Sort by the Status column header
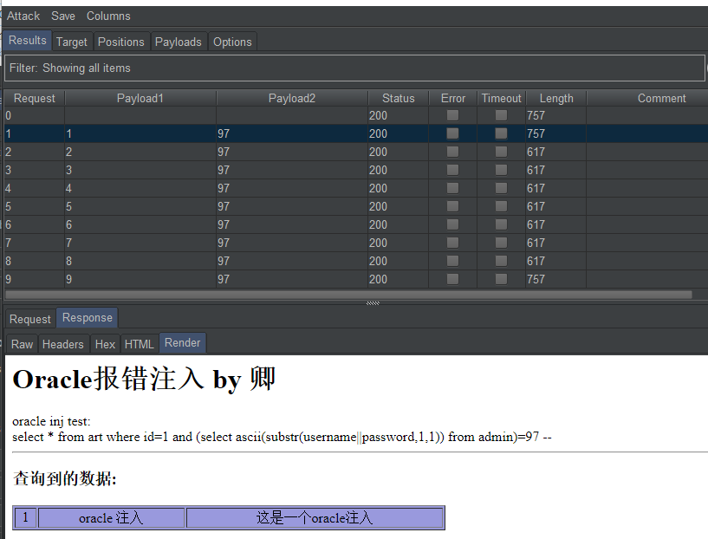The height and width of the screenshot is (539, 708). 399,99
